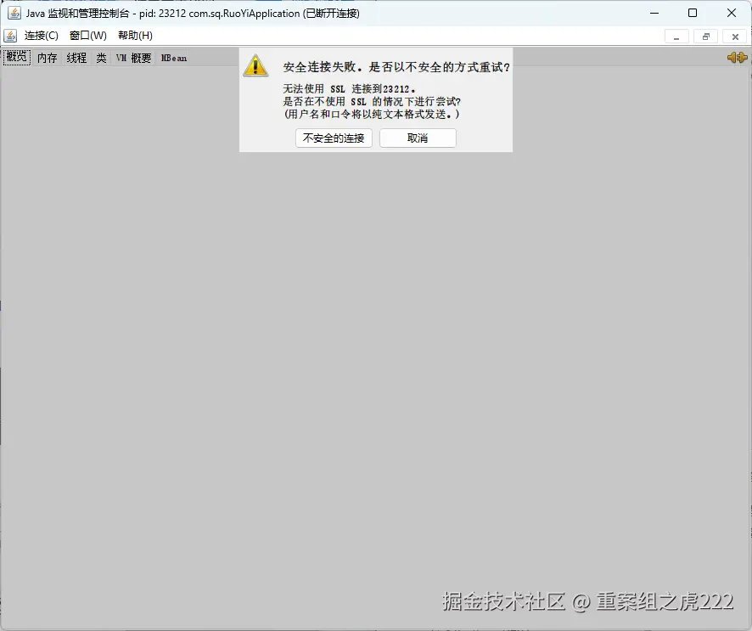Click the plug reconnect icon at top right
The height and width of the screenshot is (631, 752).
tap(735, 57)
